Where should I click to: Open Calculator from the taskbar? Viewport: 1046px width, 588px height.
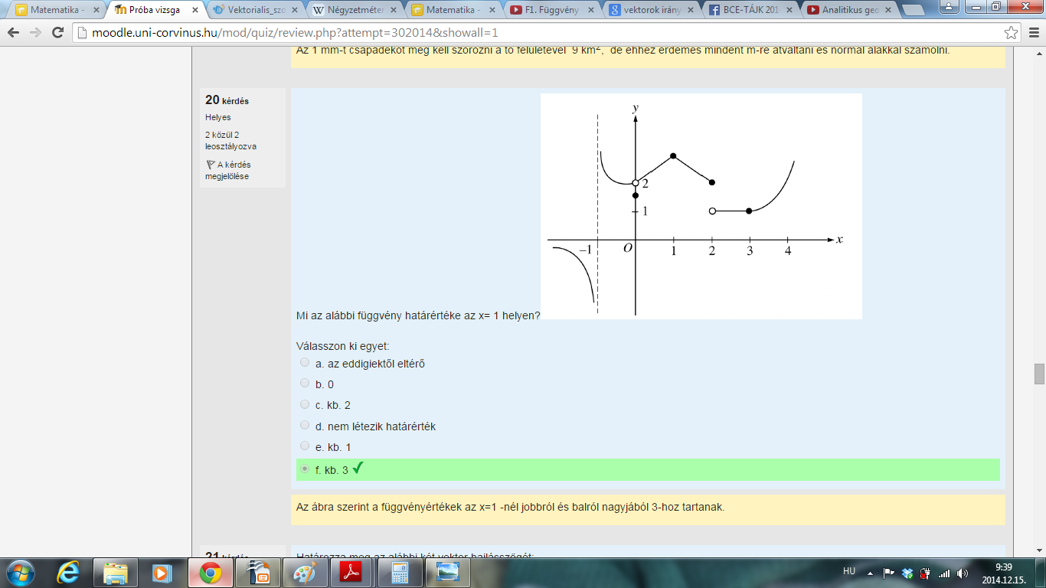(398, 572)
